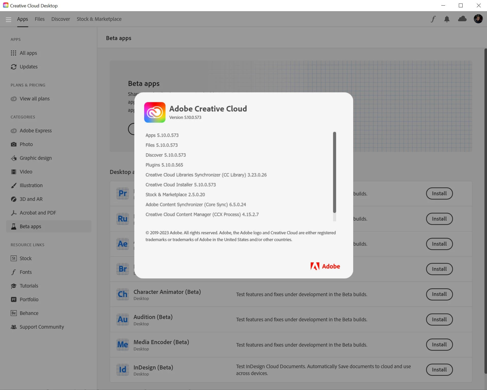Image resolution: width=487 pixels, height=390 pixels.
Task: Click the Audition (Beta) title
Action: pos(153,317)
